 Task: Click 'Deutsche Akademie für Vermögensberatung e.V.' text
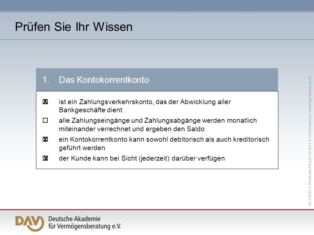tap(84, 222)
